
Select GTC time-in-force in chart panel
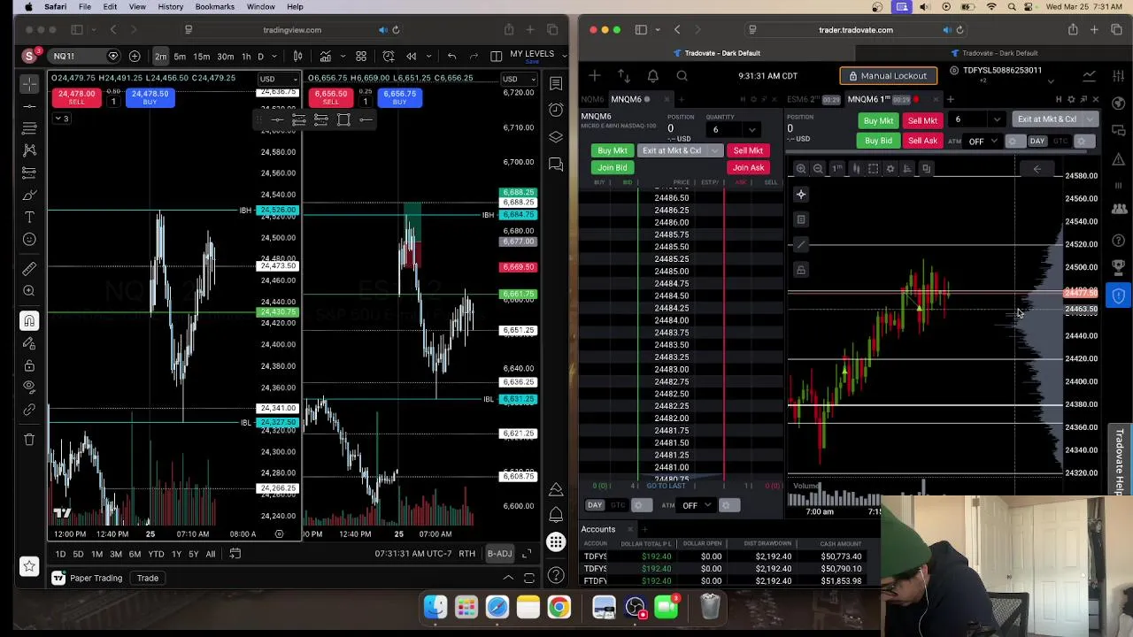1060,142
